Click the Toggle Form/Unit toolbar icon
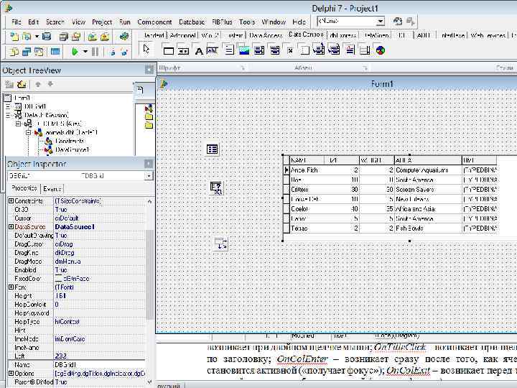 tap(39, 52)
